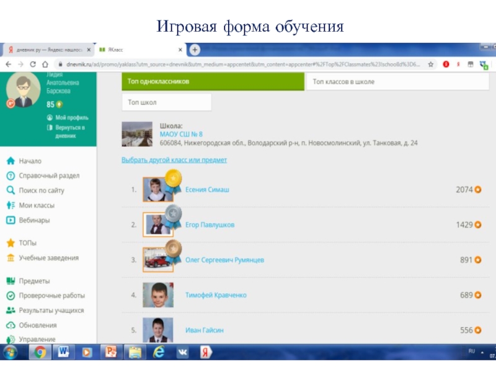496x372 pixels.
Task: Open Поиск по сайту magnifier icon
Action: point(11,191)
